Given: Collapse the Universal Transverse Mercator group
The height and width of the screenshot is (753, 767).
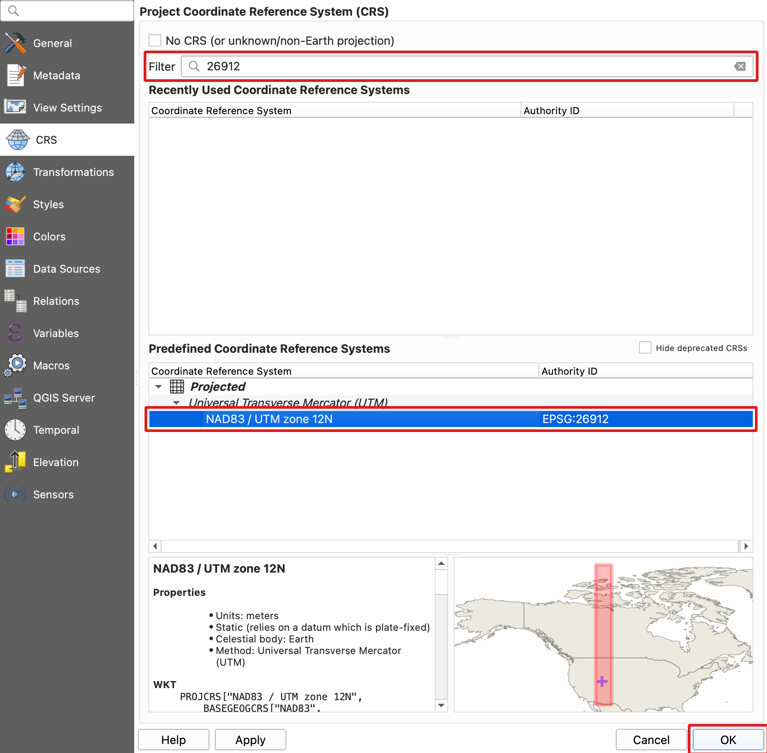Looking at the screenshot, I should 177,403.
